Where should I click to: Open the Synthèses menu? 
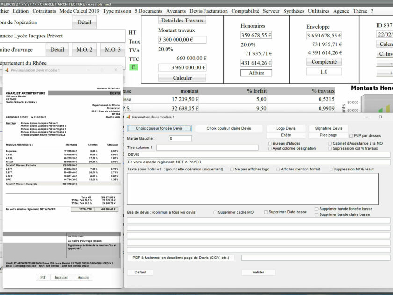(293, 11)
